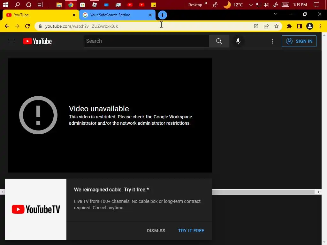Show hidden system tray icons
327x245 pixels.
coord(251,4)
